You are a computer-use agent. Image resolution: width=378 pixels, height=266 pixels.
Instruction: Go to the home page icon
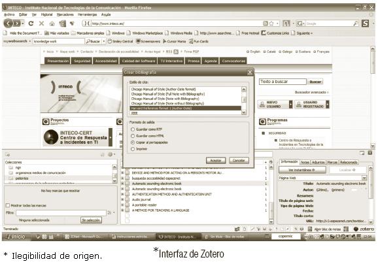[52, 24]
